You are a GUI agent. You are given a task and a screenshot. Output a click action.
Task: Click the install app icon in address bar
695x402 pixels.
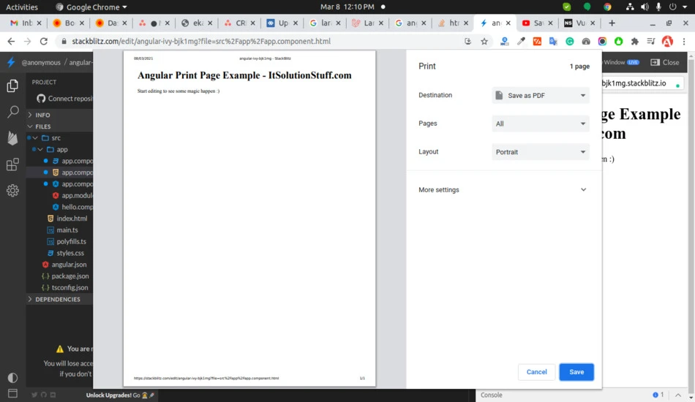467,41
